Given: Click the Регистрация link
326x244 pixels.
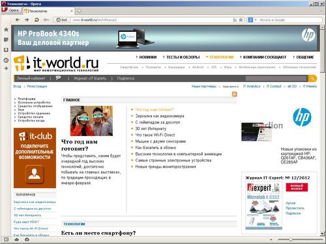Looking at the screenshot, I should 37,87.
